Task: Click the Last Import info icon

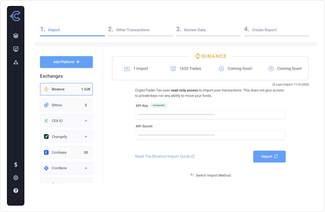Action: click(274, 84)
